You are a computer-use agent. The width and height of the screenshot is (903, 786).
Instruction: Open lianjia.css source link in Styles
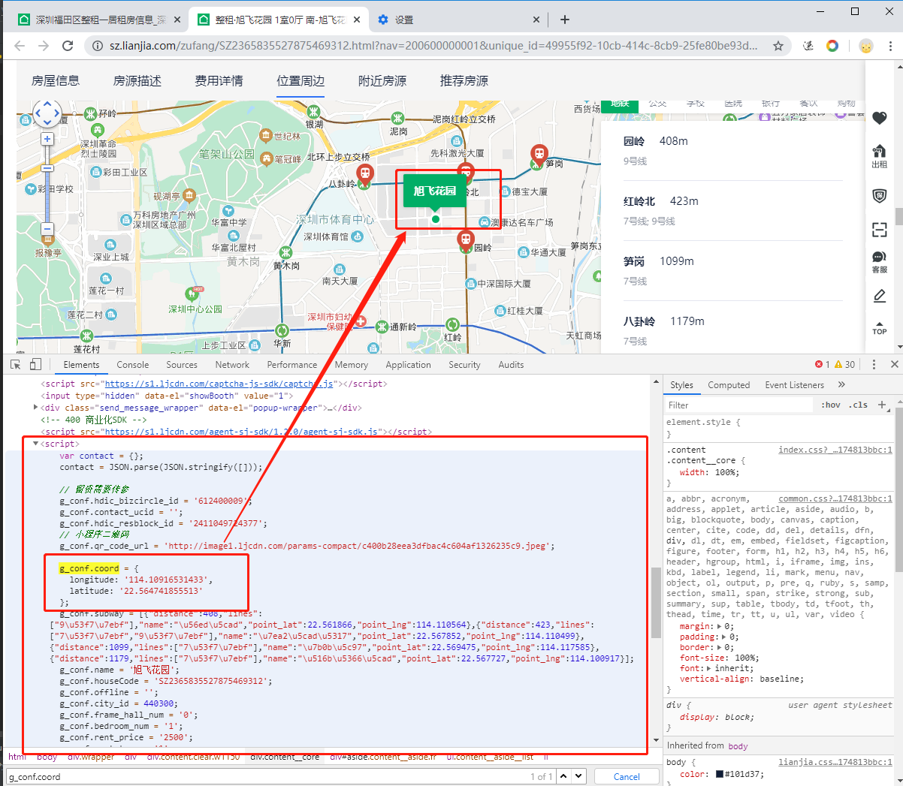[x=835, y=762]
